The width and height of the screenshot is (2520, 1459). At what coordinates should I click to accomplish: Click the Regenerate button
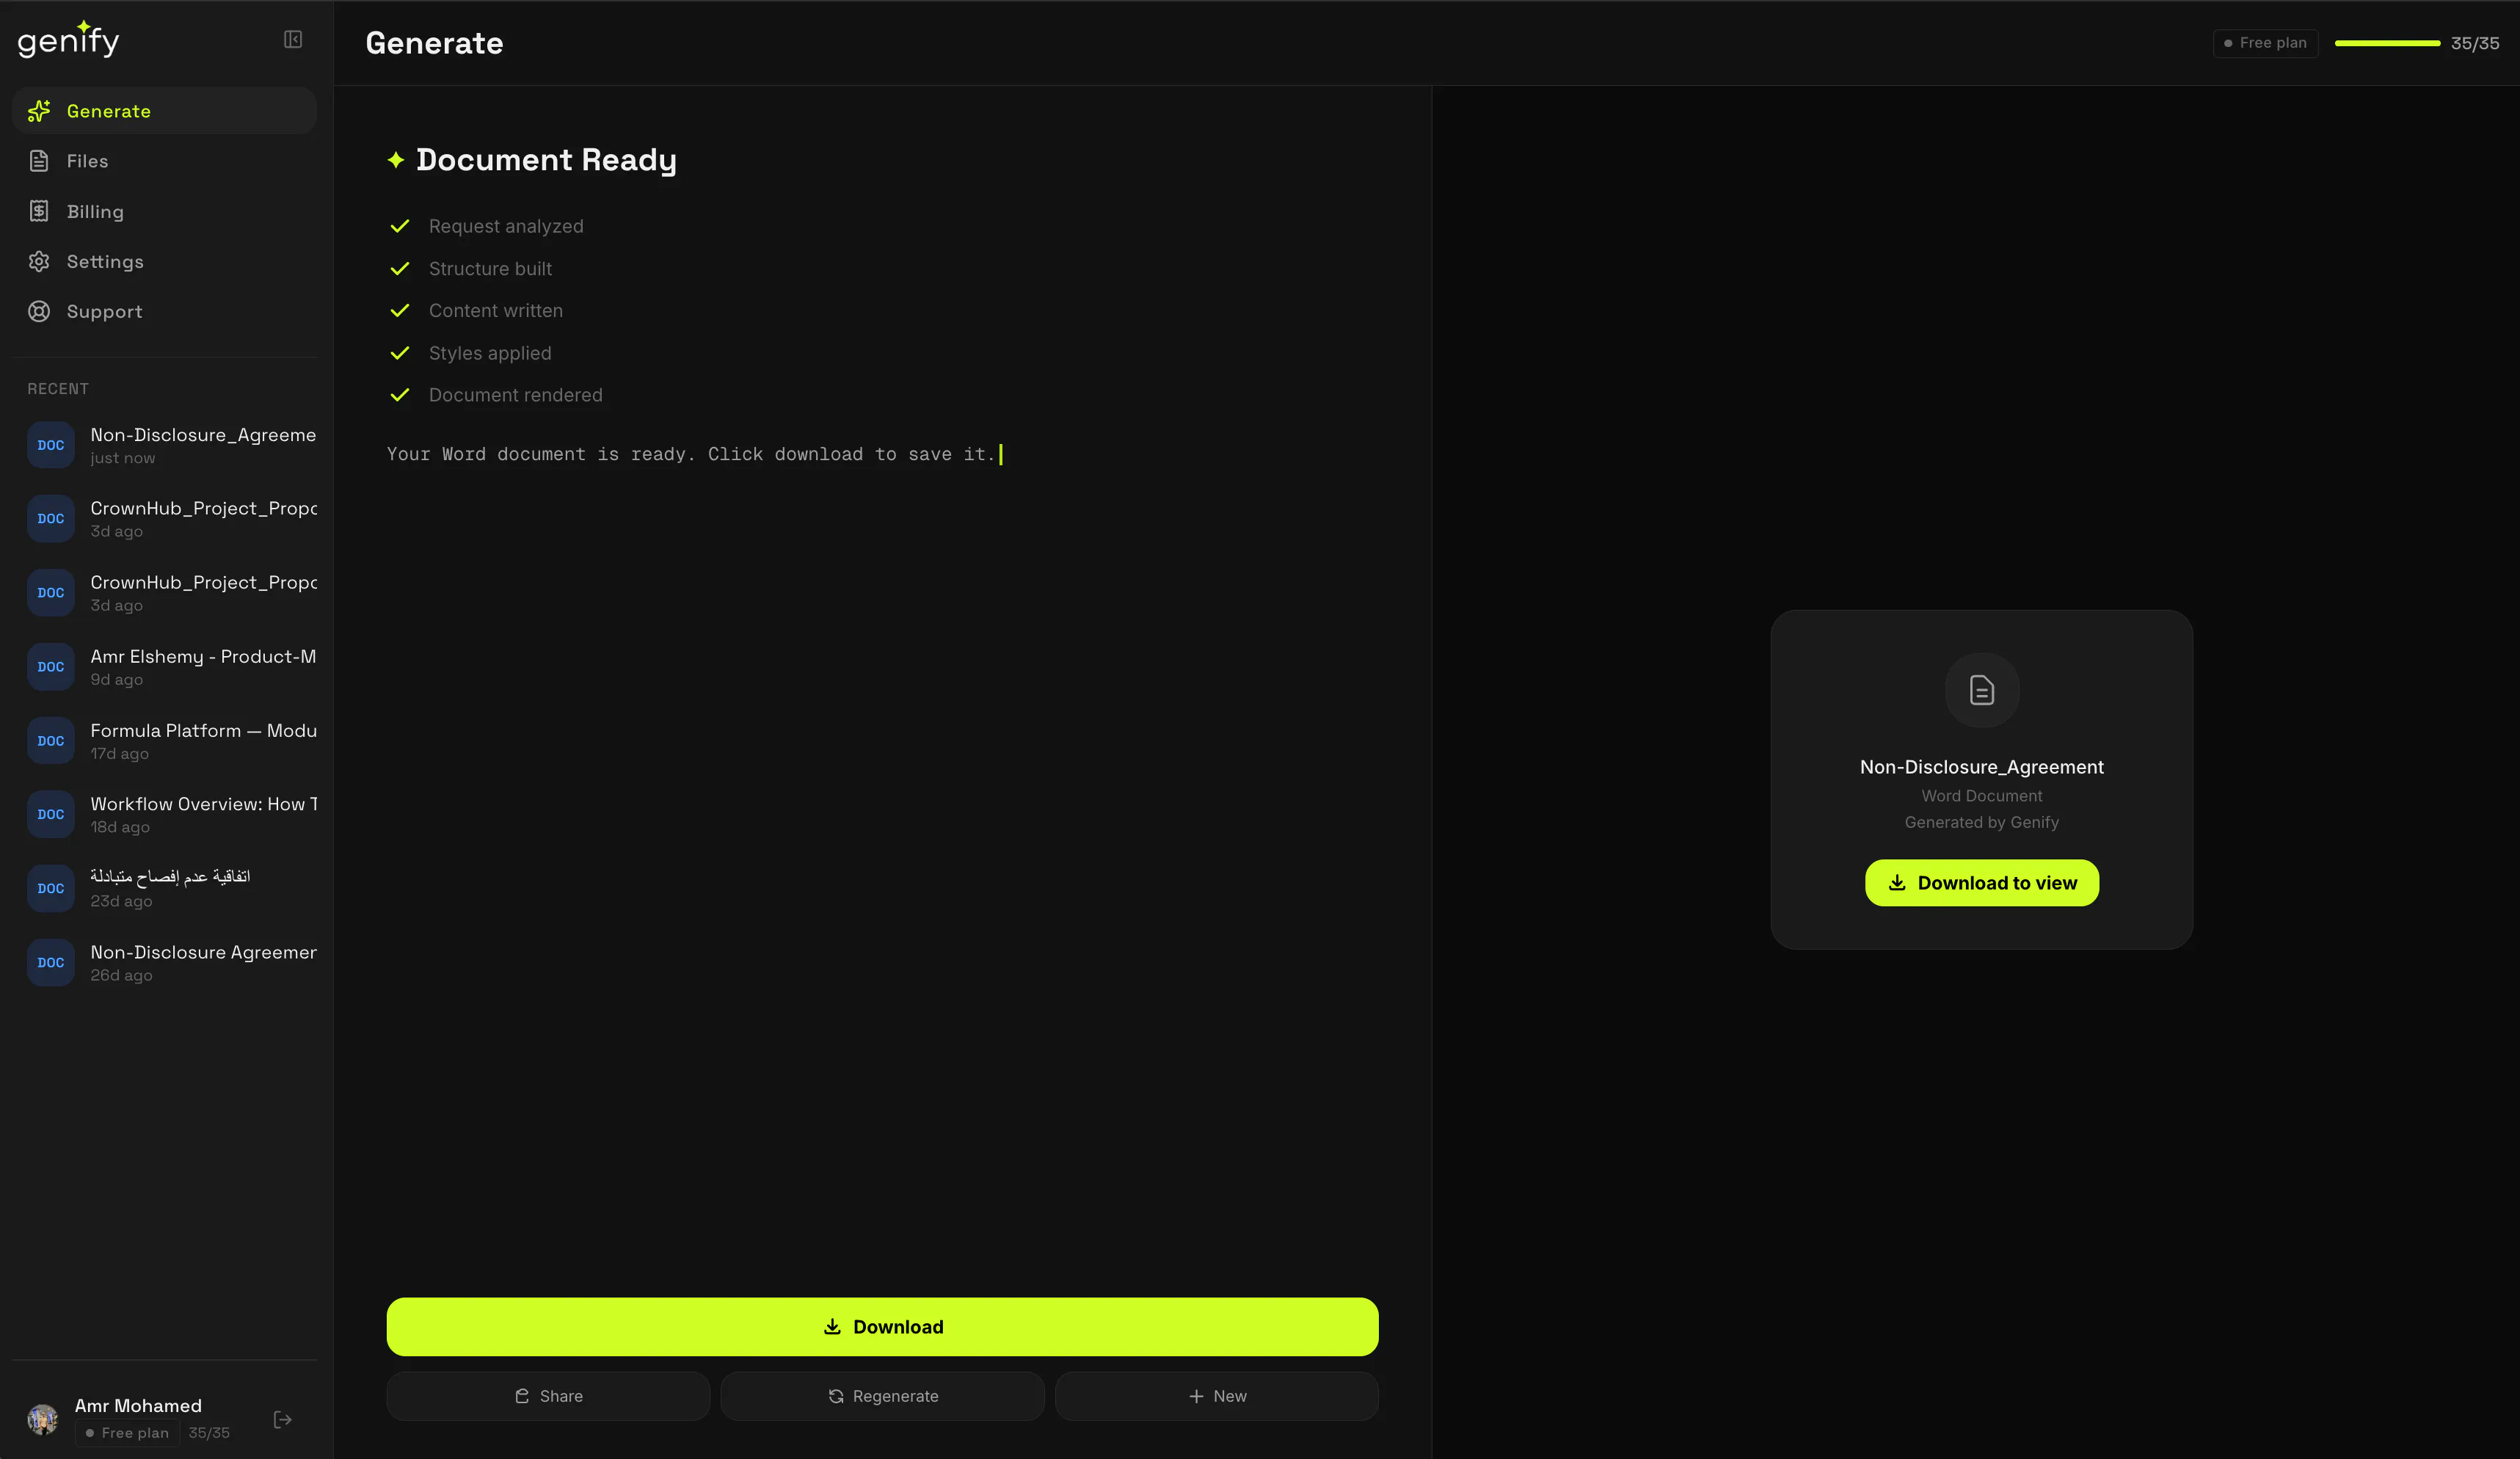(882, 1395)
